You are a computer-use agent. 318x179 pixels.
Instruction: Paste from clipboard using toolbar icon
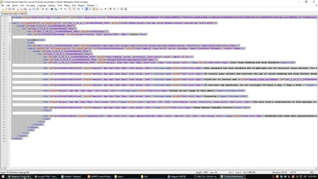click(38, 9)
